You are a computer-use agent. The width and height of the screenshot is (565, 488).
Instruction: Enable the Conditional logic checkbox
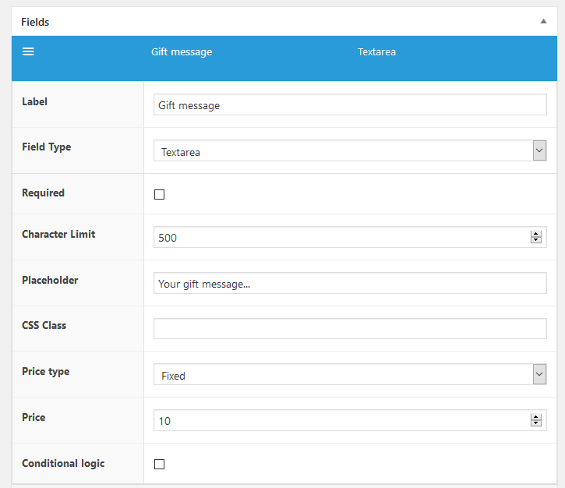click(x=159, y=464)
